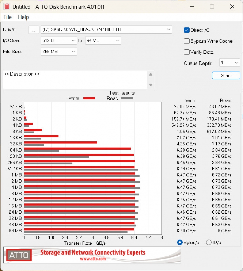Click the 24 MB row label in chart
243x271 pixels.
click(16, 212)
